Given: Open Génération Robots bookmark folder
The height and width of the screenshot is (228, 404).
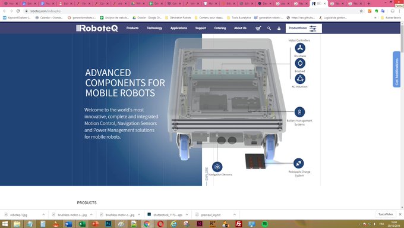Looking at the screenshot, I should click(178, 18).
